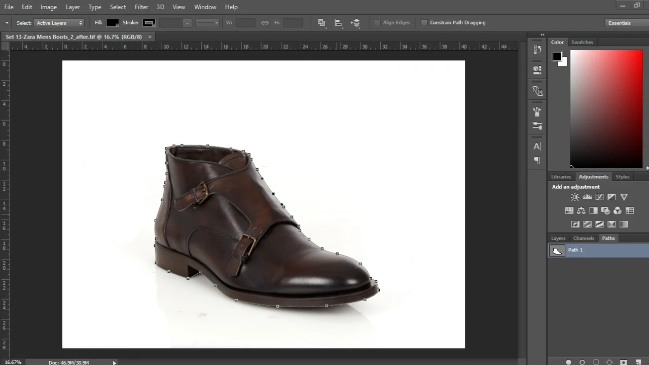Open the stroke line type dropdown
This screenshot has width=649, height=365.
coord(207,23)
